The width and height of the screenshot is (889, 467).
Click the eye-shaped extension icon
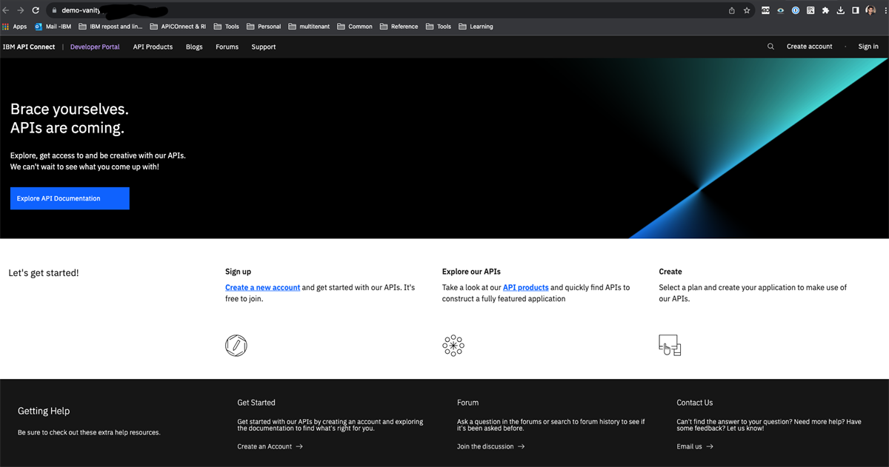[x=780, y=10]
